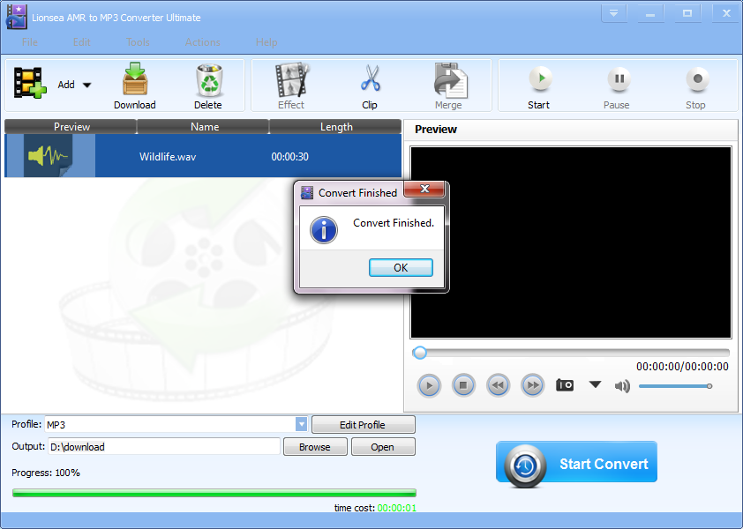Click the info icon in the dialog
Screen dimensions: 743x529
click(324, 230)
